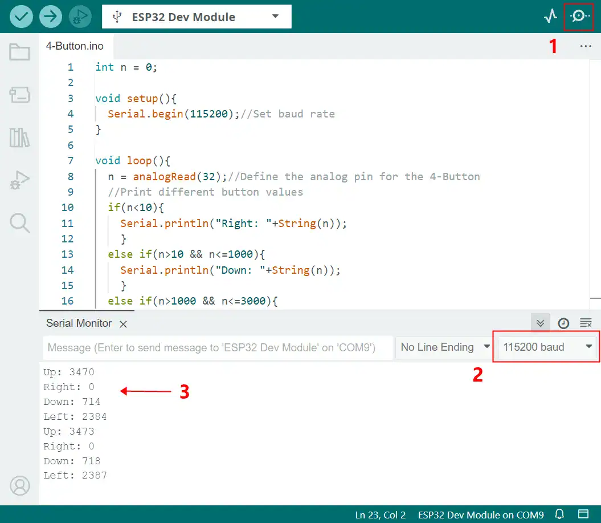Open the No Line Ending dropdown

[444, 347]
